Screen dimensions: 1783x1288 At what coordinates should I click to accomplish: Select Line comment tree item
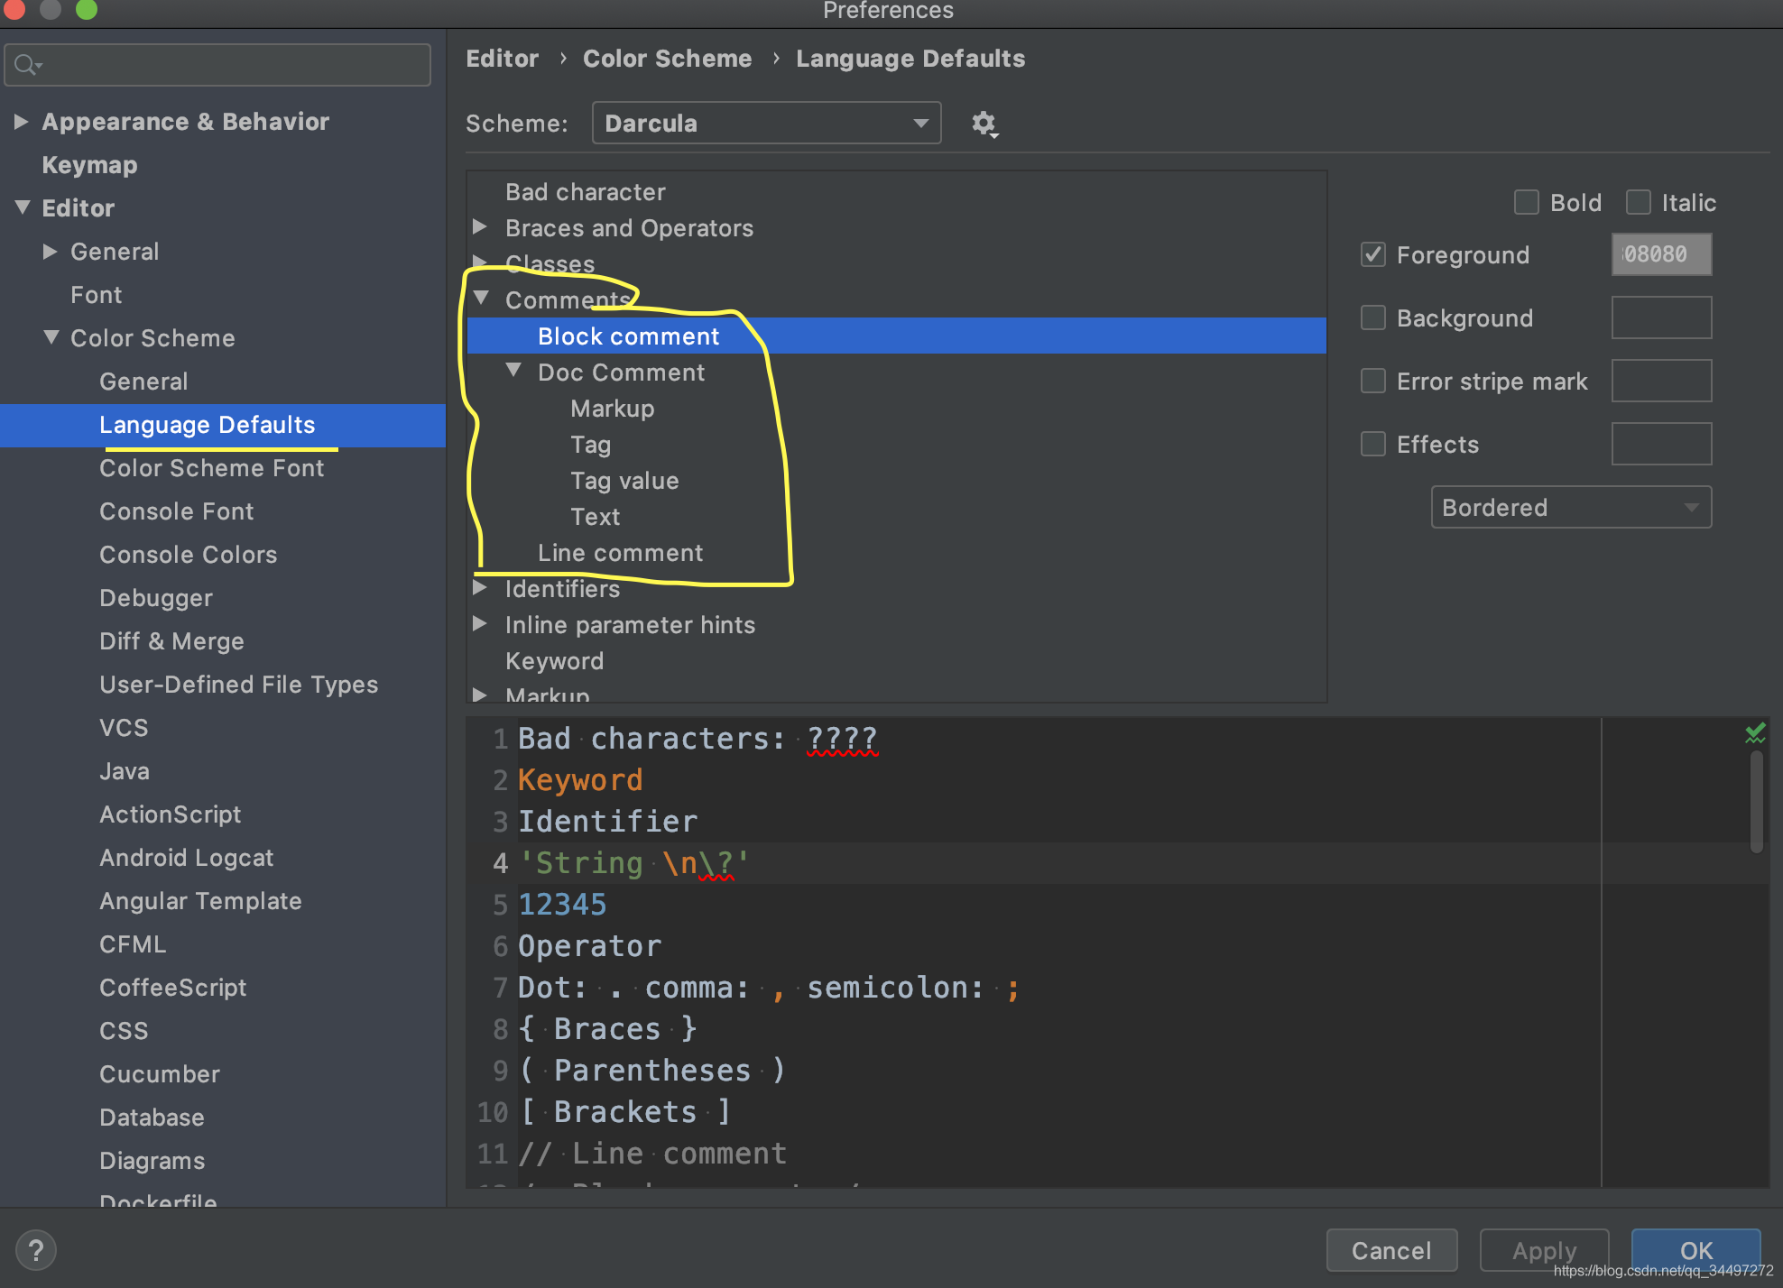[620, 553]
